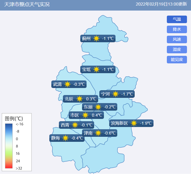Switch to the 降水 precipitation view
Image resolution: width=191 pixels, height=174 pixels.
point(177,30)
